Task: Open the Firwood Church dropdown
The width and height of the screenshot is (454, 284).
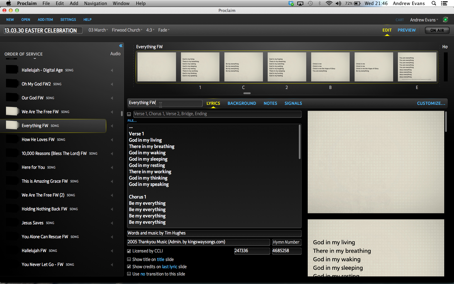Action: (127, 30)
